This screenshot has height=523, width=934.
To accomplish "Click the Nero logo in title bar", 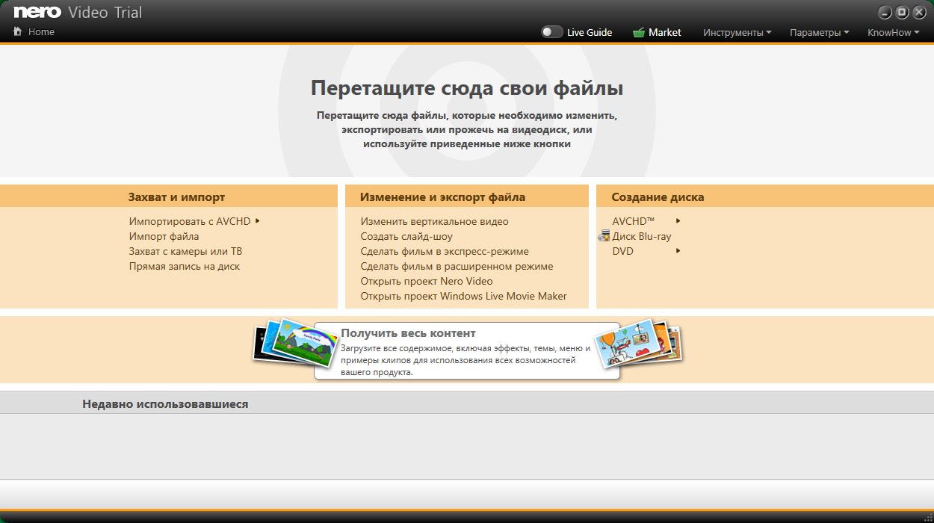I will 37,13.
